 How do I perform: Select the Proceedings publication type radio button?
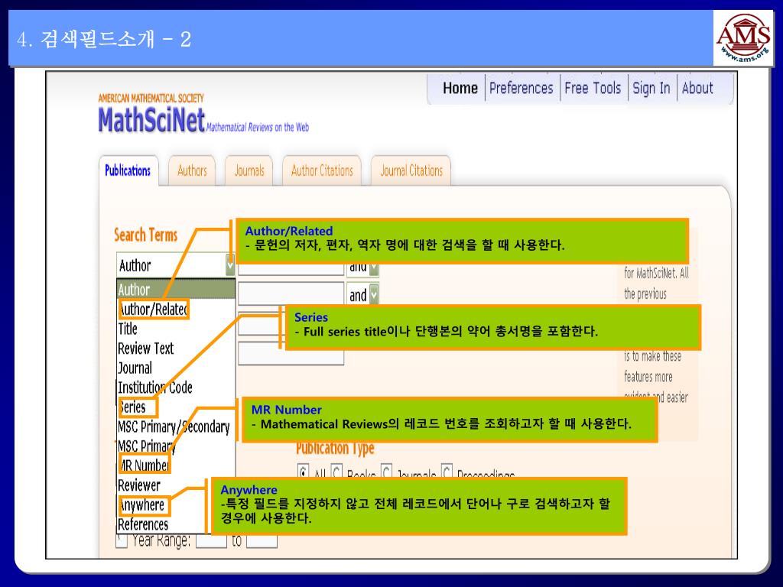pyautogui.click(x=447, y=471)
